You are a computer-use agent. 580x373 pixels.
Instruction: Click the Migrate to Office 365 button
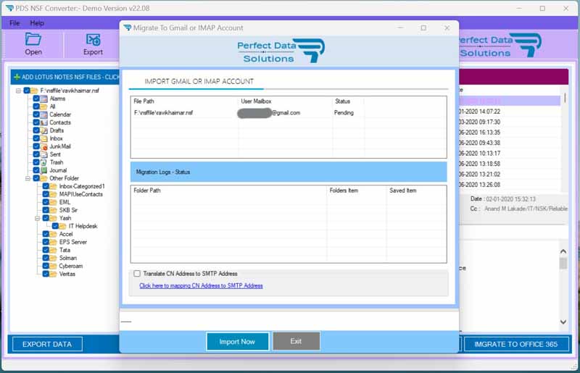515,344
